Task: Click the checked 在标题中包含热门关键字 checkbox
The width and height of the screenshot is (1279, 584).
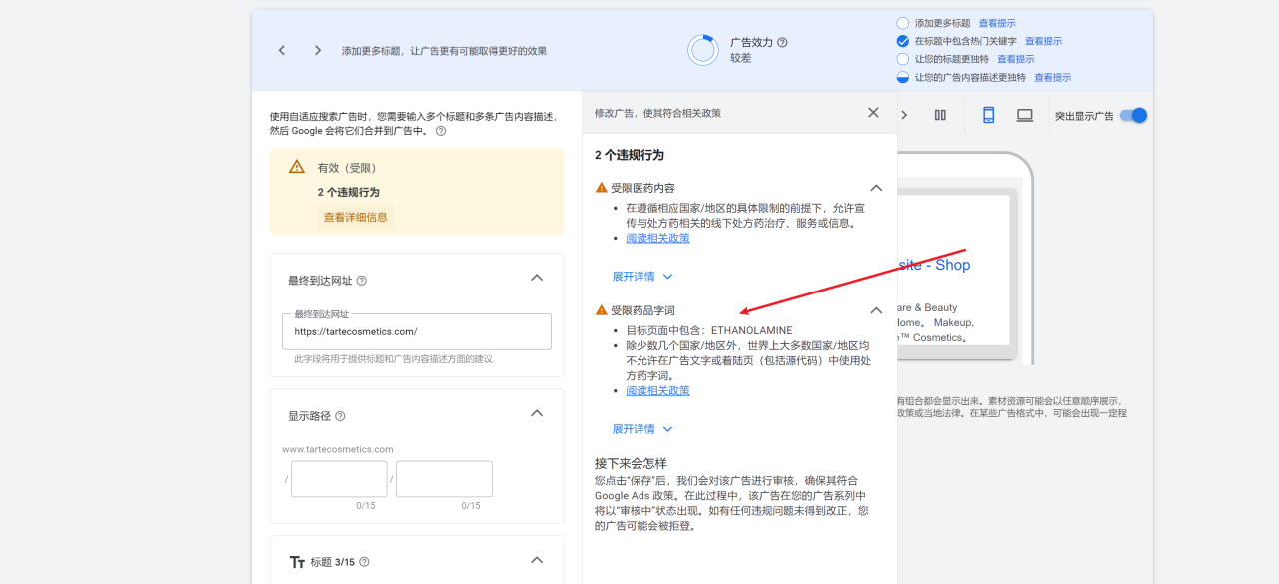Action: (903, 41)
